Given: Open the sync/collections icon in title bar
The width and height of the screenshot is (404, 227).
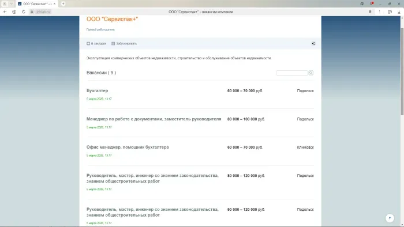Looking at the screenshot, I should click(362, 4).
